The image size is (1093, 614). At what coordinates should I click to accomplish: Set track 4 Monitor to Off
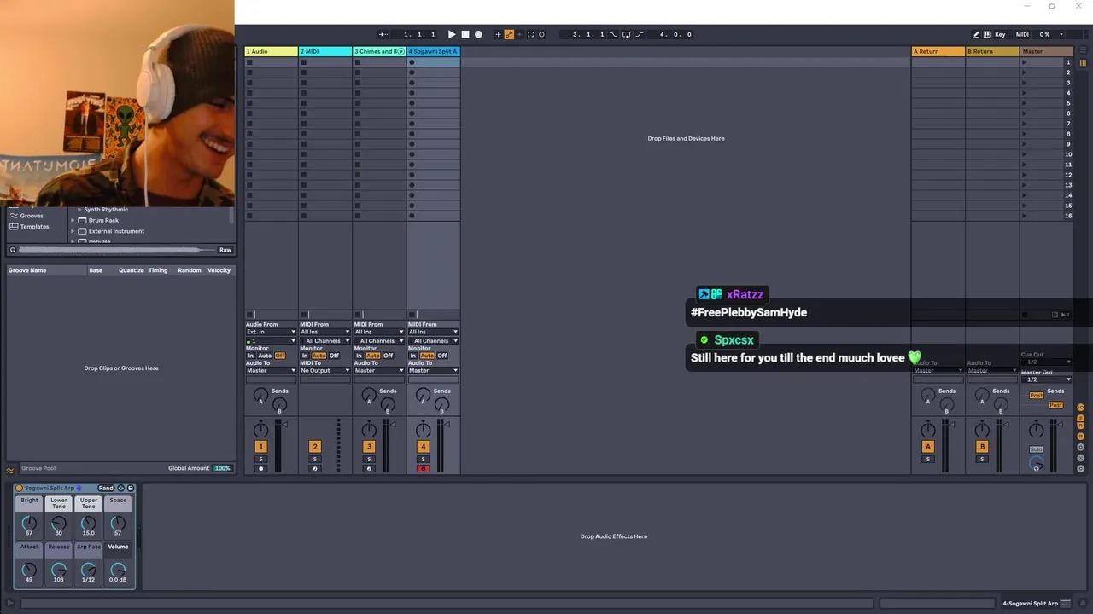tap(442, 356)
